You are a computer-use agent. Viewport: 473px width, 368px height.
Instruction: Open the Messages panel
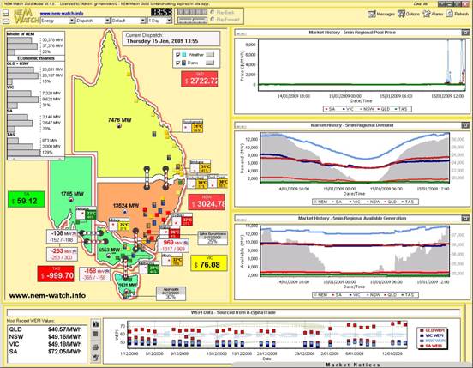tap(381, 14)
